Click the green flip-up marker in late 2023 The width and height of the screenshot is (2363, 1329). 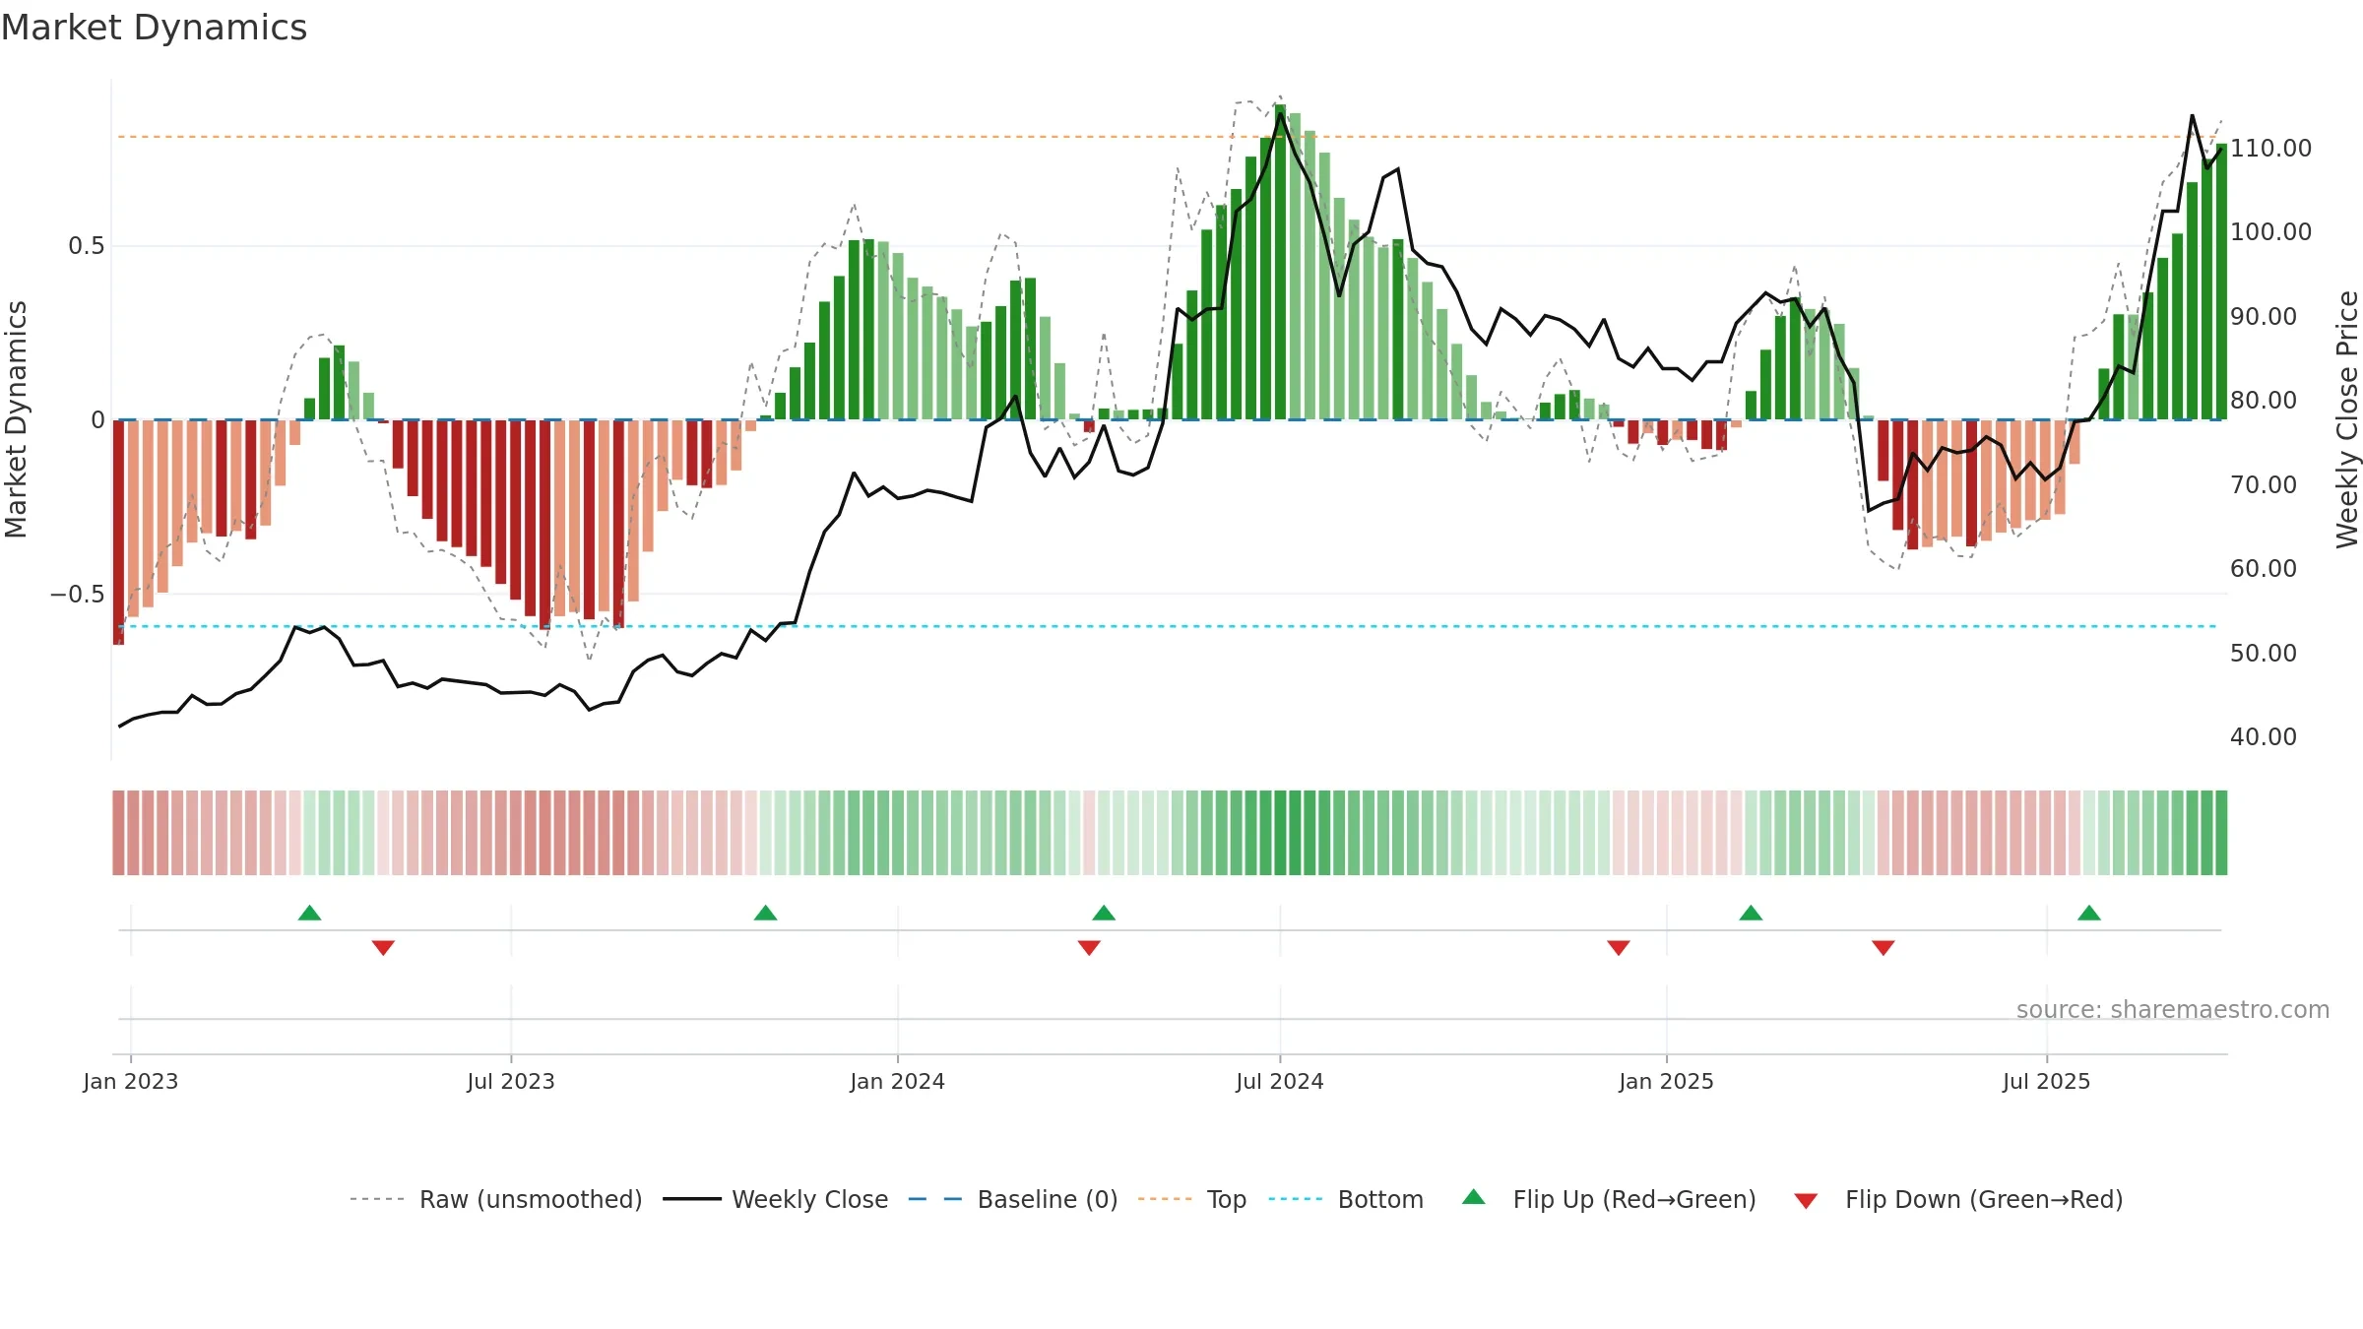(766, 913)
